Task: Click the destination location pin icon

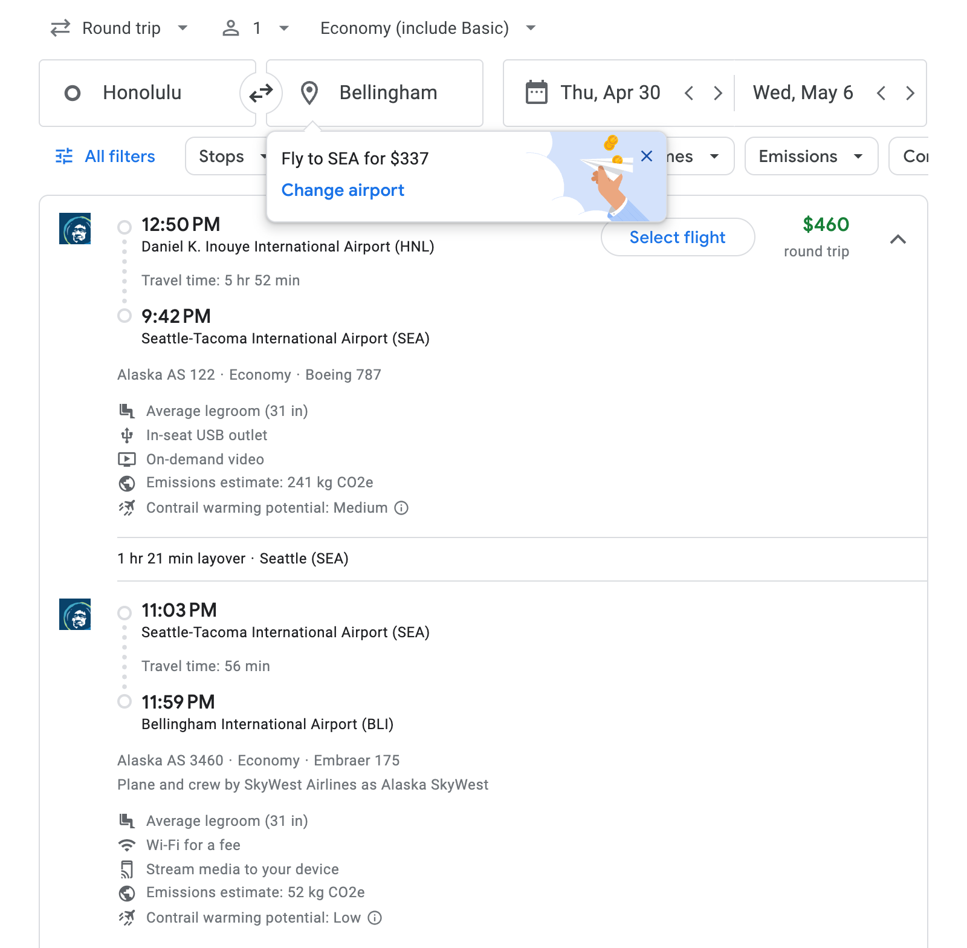Action: click(309, 93)
